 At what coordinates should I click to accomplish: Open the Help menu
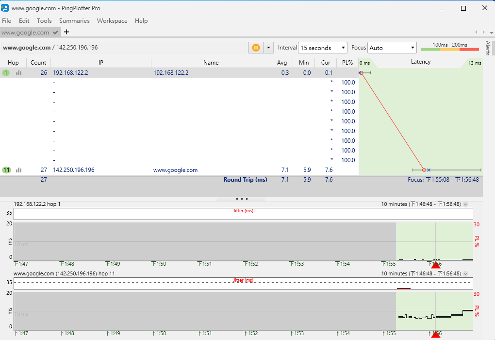click(x=141, y=21)
